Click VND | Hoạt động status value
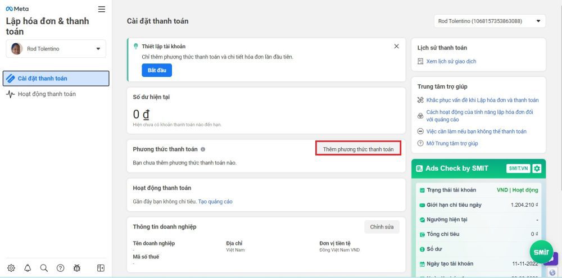Screen dimensions: 562x278 click(x=517, y=190)
